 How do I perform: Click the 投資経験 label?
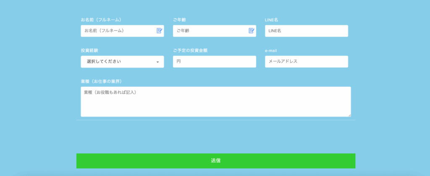[89, 50]
